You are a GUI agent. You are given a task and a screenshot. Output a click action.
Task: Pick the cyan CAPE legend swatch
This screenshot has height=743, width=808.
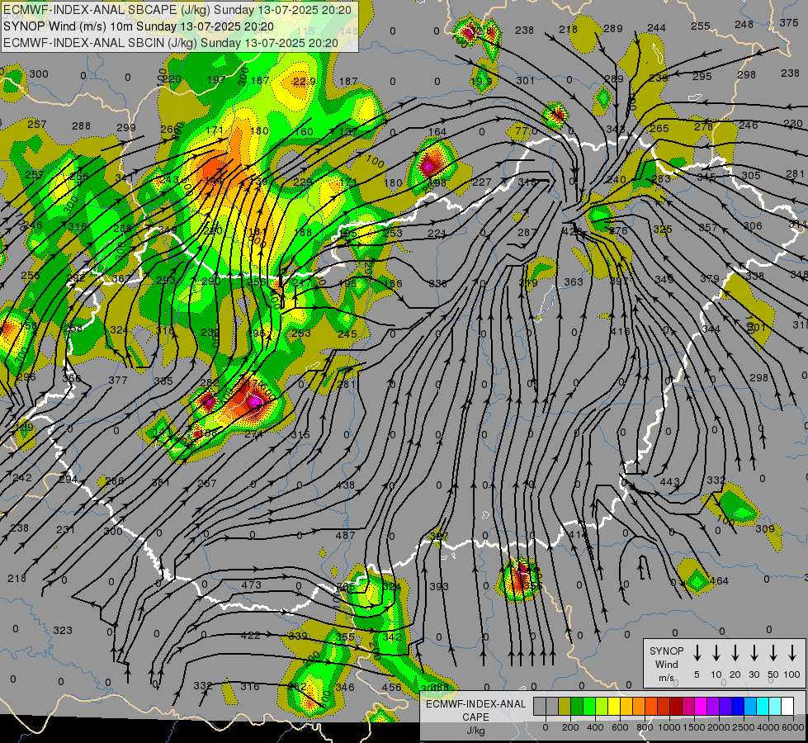coord(763,707)
